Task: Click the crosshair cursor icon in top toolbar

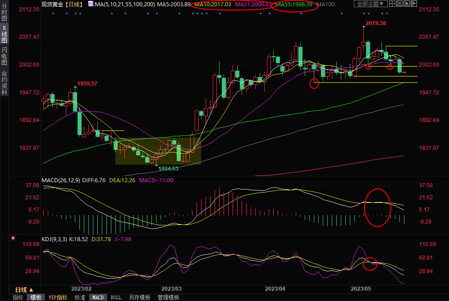Action: coord(392,4)
